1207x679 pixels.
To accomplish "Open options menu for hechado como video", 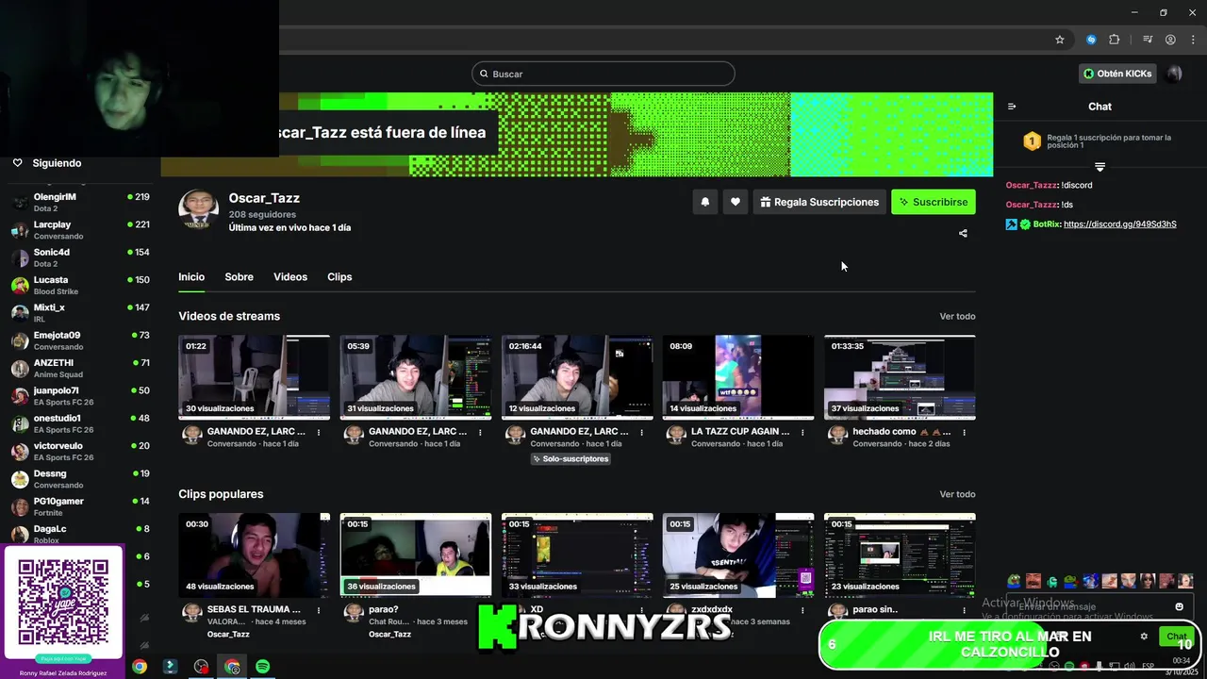I will pos(964,432).
